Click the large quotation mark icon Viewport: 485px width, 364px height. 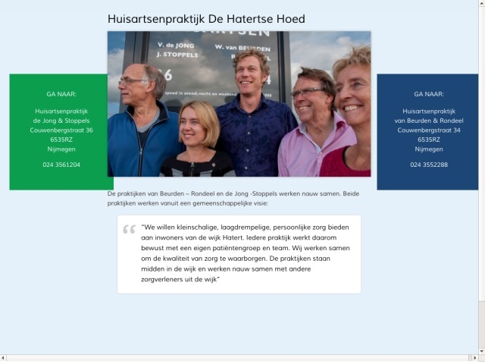129,231
